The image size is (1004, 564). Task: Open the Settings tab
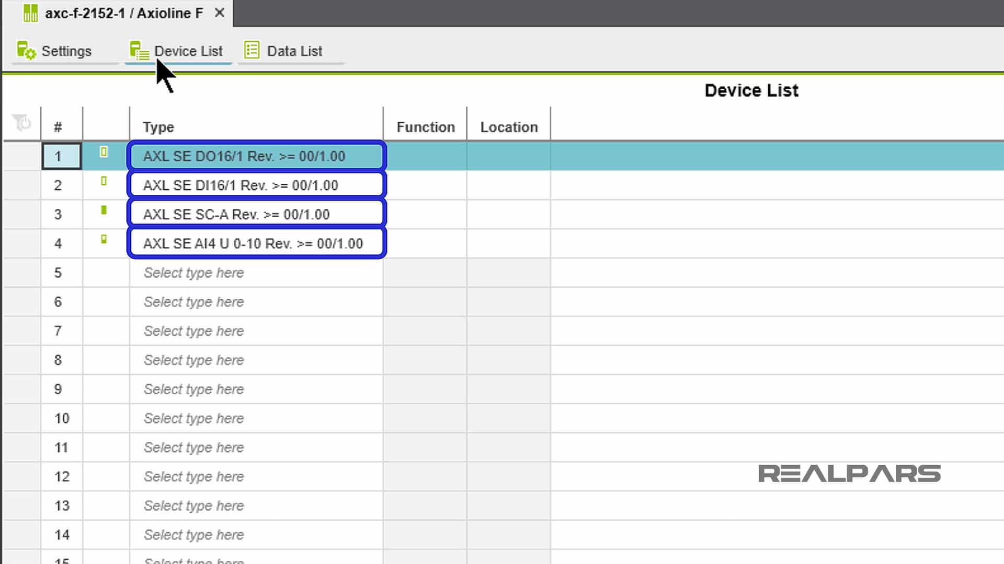point(66,51)
